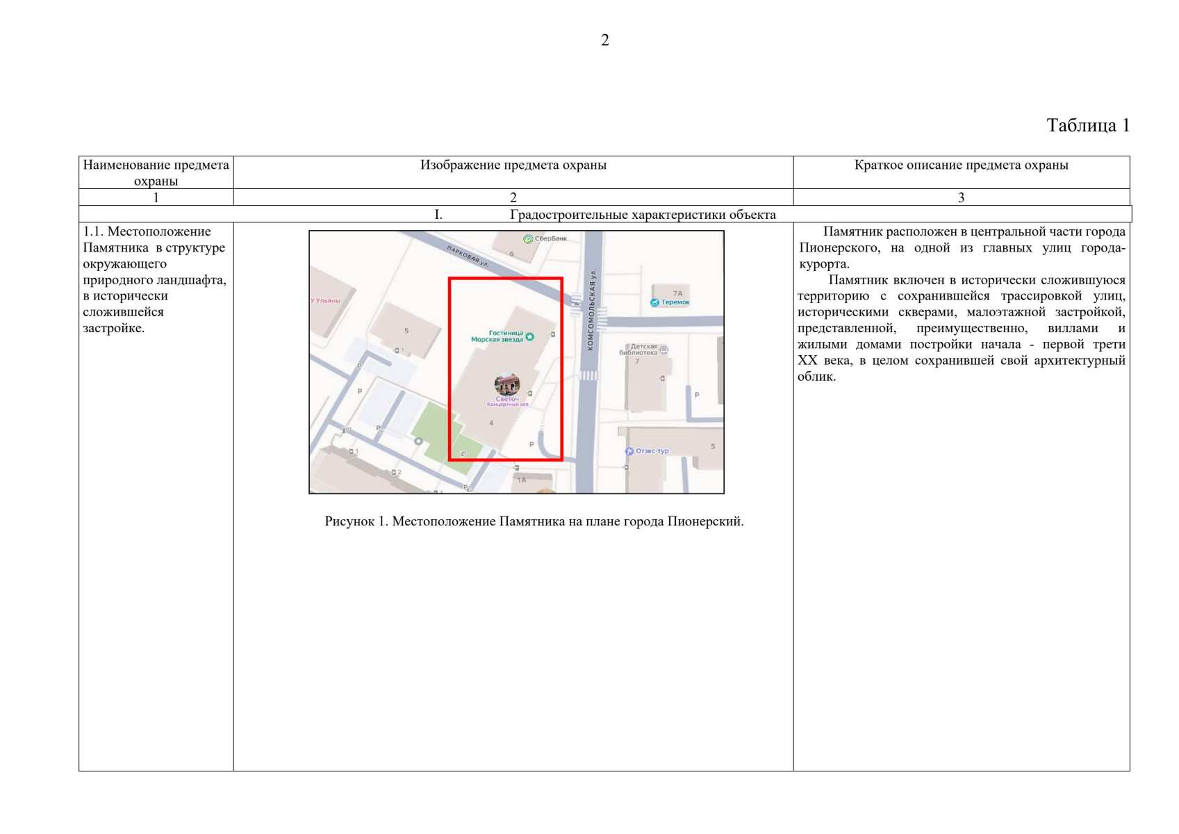The image size is (1179, 834).
Task: Click the blue Теремок marker icon
Action: 654,302
